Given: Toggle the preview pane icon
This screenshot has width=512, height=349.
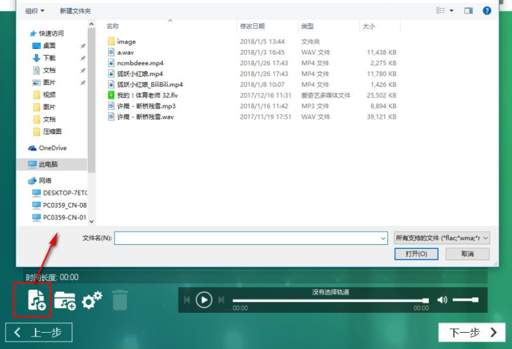Looking at the screenshot, I should [468, 10].
